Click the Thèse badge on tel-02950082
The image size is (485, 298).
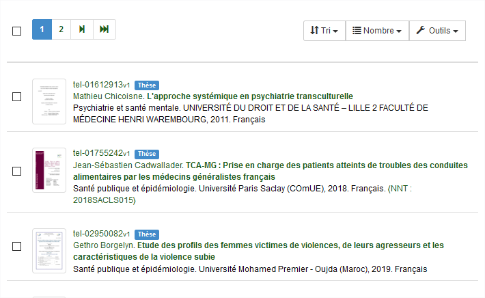tap(147, 234)
